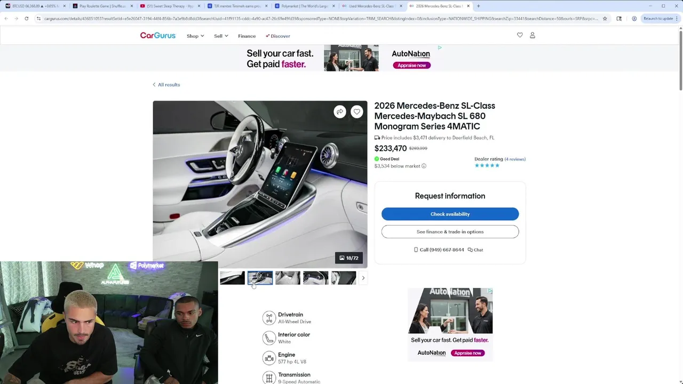Select fifth thumbnail in photo strip

pyautogui.click(x=343, y=278)
